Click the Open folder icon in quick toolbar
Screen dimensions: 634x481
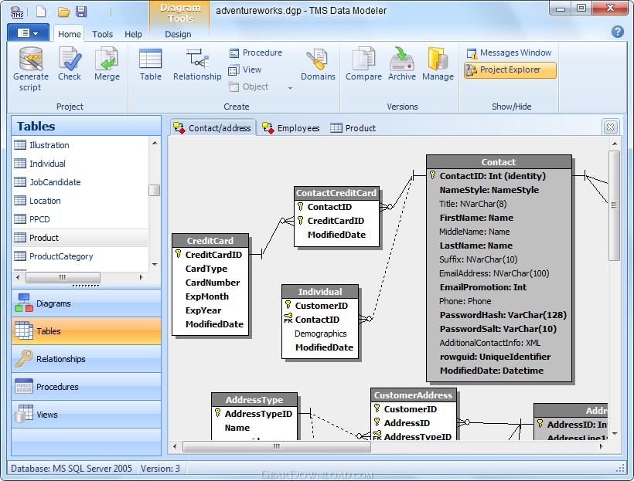tap(63, 12)
